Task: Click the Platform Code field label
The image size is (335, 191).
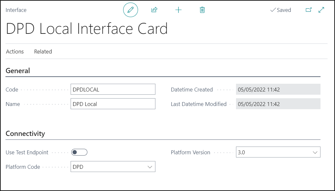Action: (x=23, y=167)
